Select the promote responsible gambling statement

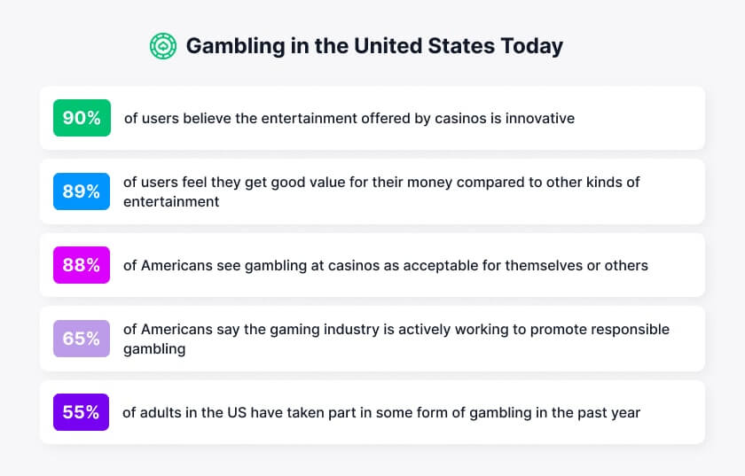pos(396,339)
